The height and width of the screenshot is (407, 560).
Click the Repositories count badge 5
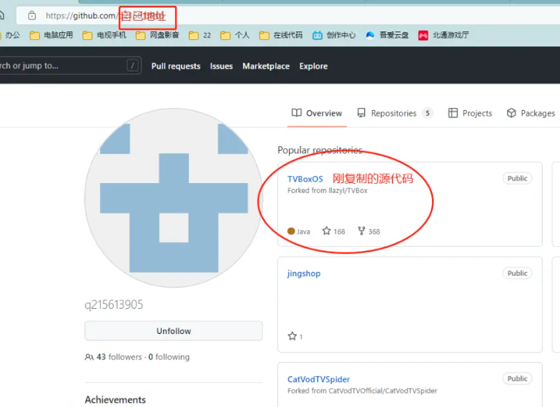coord(427,113)
